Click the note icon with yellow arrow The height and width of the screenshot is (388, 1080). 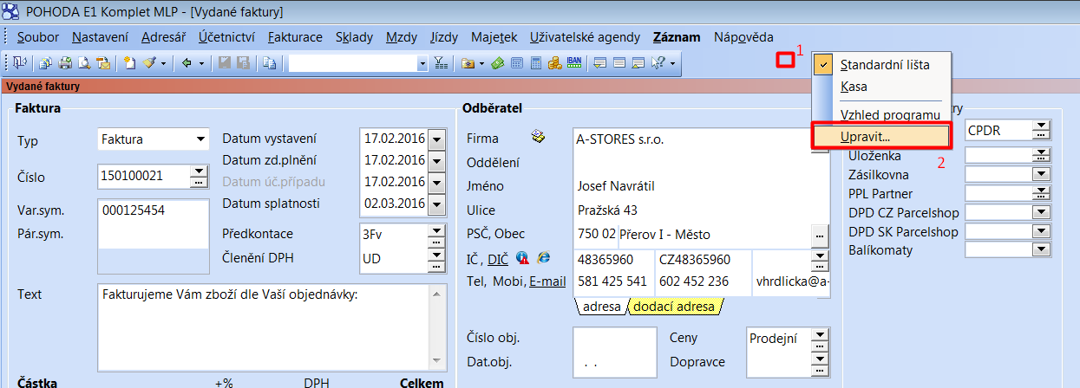(x=599, y=62)
